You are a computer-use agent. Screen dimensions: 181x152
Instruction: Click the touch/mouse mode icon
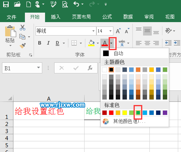point(38,4)
